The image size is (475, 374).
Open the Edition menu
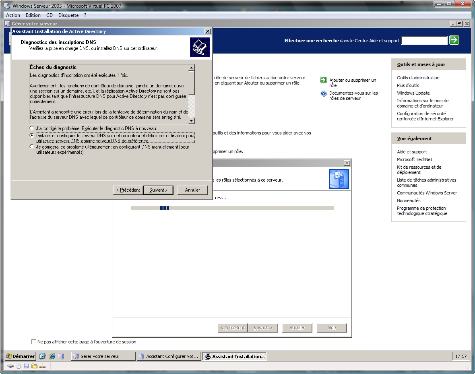click(x=33, y=15)
